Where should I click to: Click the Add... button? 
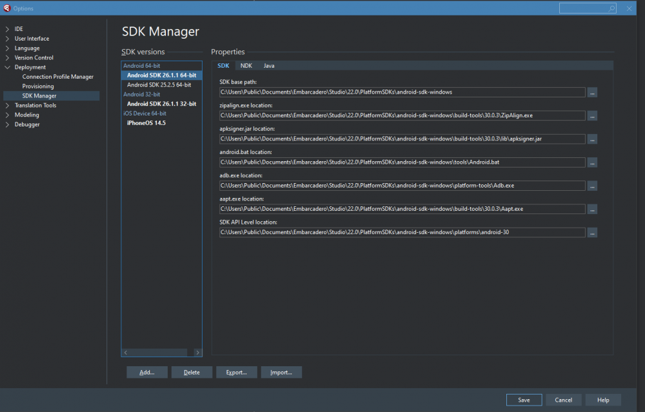147,373
